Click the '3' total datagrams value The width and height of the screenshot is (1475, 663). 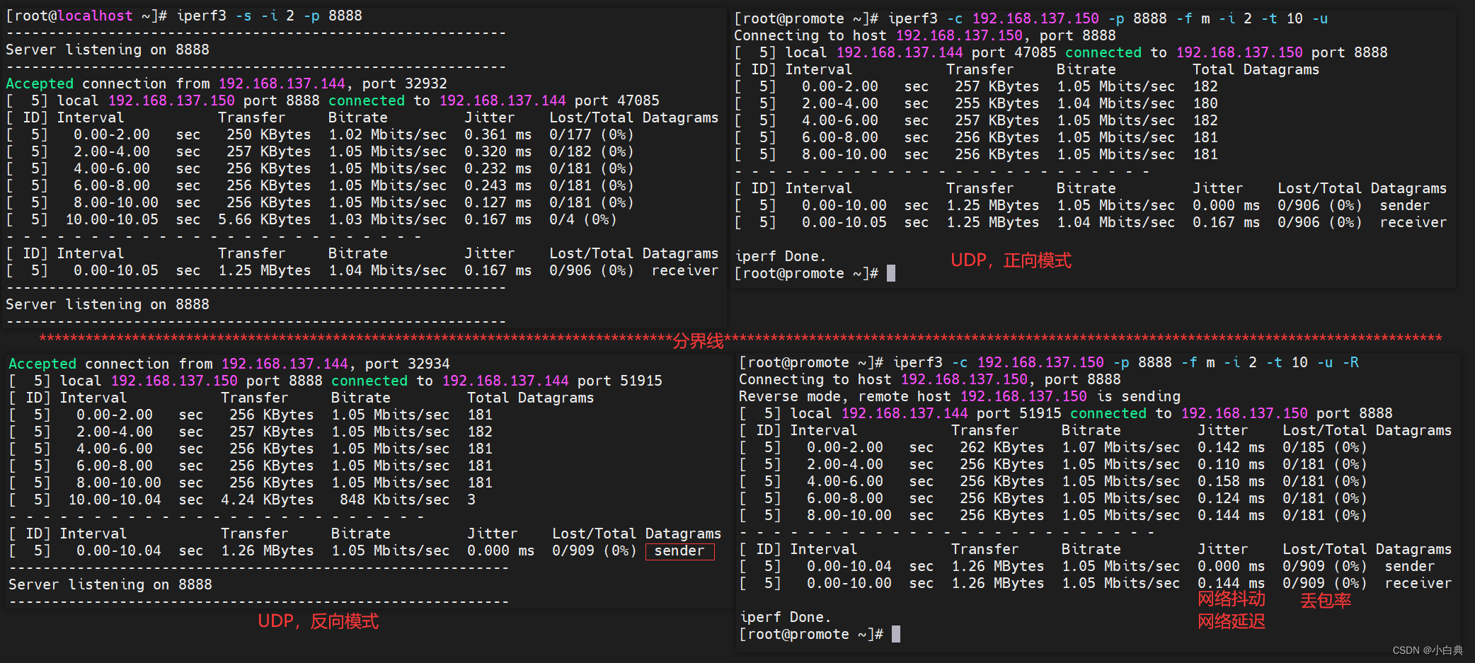471,500
